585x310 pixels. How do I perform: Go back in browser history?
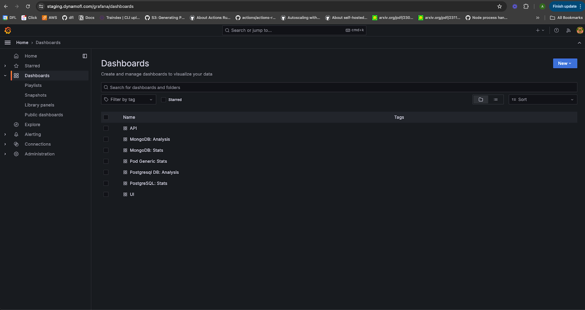tap(6, 6)
